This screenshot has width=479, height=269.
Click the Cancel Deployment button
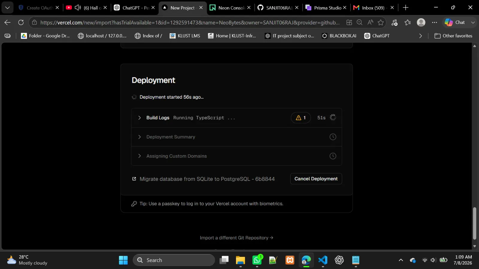(x=316, y=179)
